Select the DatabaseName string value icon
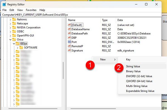Viewport: 167px width, 110px height. (69, 29)
